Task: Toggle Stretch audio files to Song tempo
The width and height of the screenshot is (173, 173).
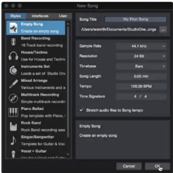Action: [81, 110]
